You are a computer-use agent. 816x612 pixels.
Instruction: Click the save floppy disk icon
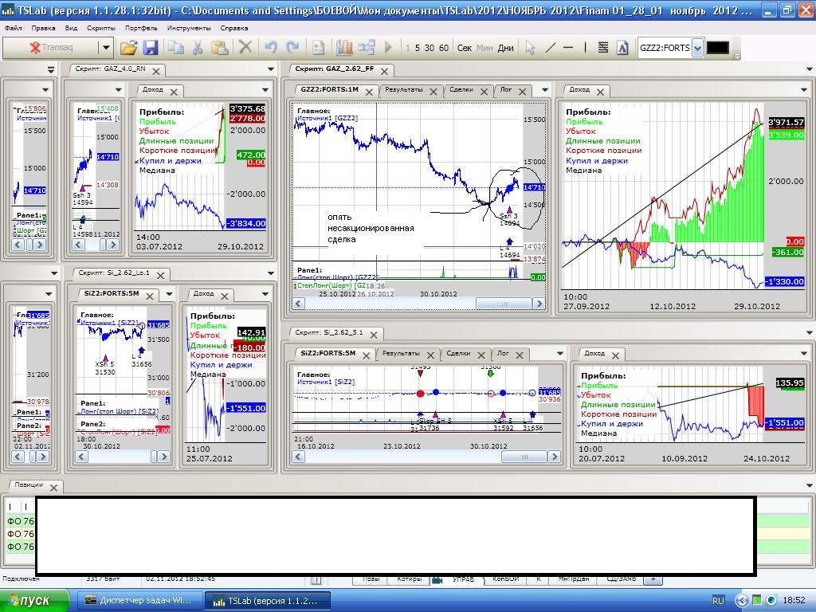pos(150,48)
